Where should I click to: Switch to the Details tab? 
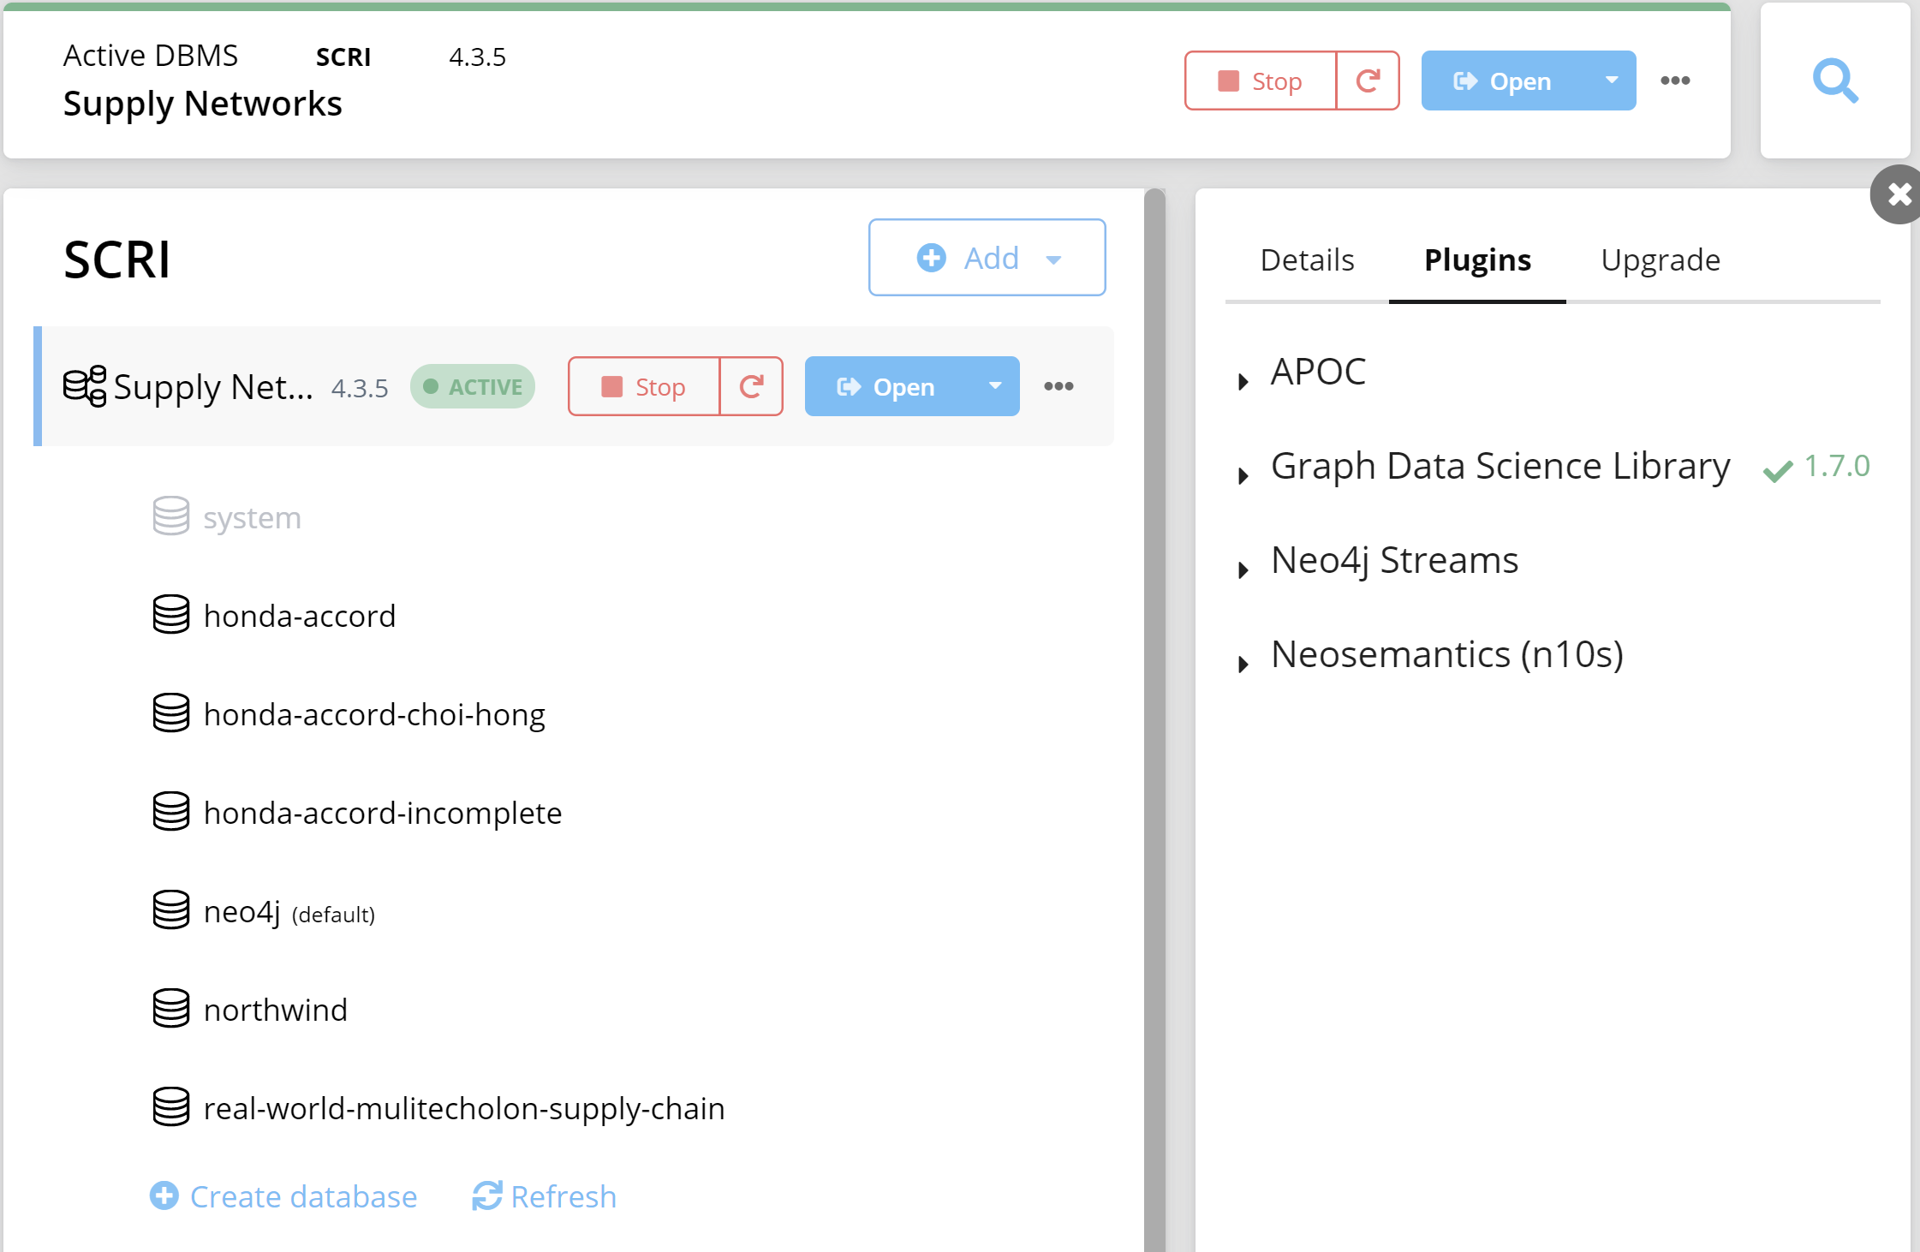tap(1307, 259)
